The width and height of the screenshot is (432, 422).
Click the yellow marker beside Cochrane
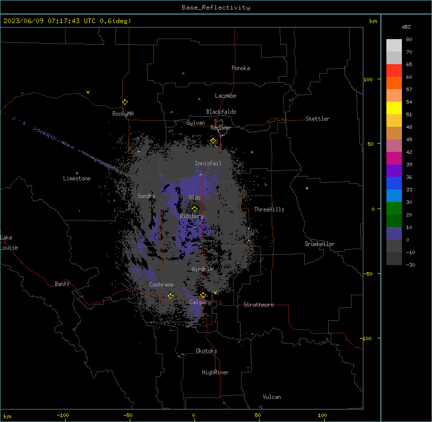(x=171, y=296)
